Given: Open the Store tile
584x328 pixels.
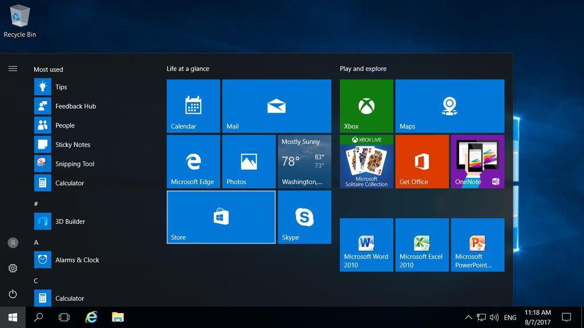Looking at the screenshot, I should [x=221, y=217].
